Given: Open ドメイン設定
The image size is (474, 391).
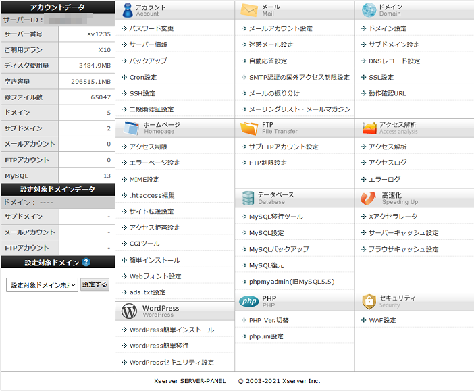Looking at the screenshot, I should tap(388, 28).
